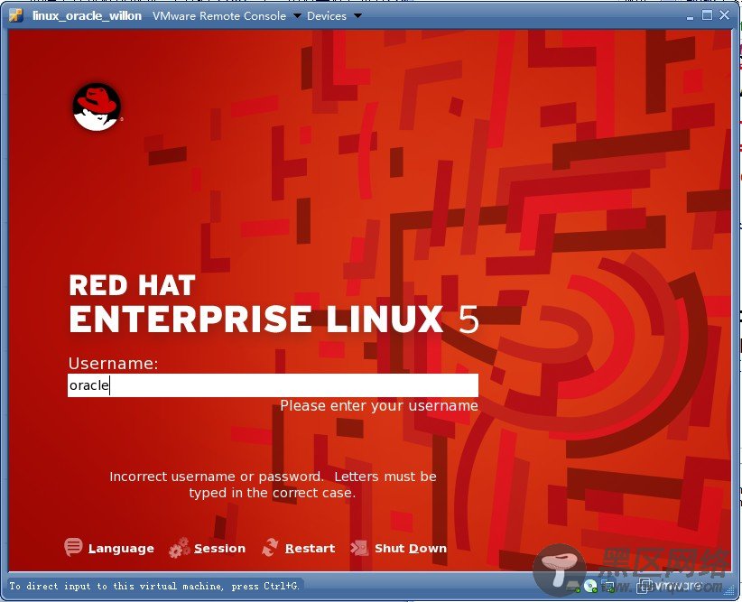The image size is (742, 602).
Task: Click the VMware console title bar icon
Action: pyautogui.click(x=15, y=15)
